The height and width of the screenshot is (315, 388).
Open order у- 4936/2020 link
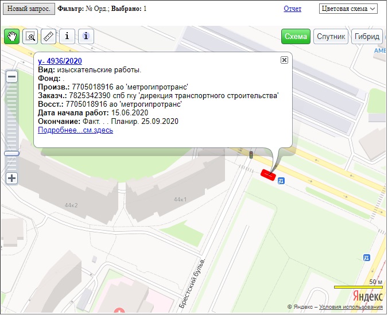click(60, 61)
